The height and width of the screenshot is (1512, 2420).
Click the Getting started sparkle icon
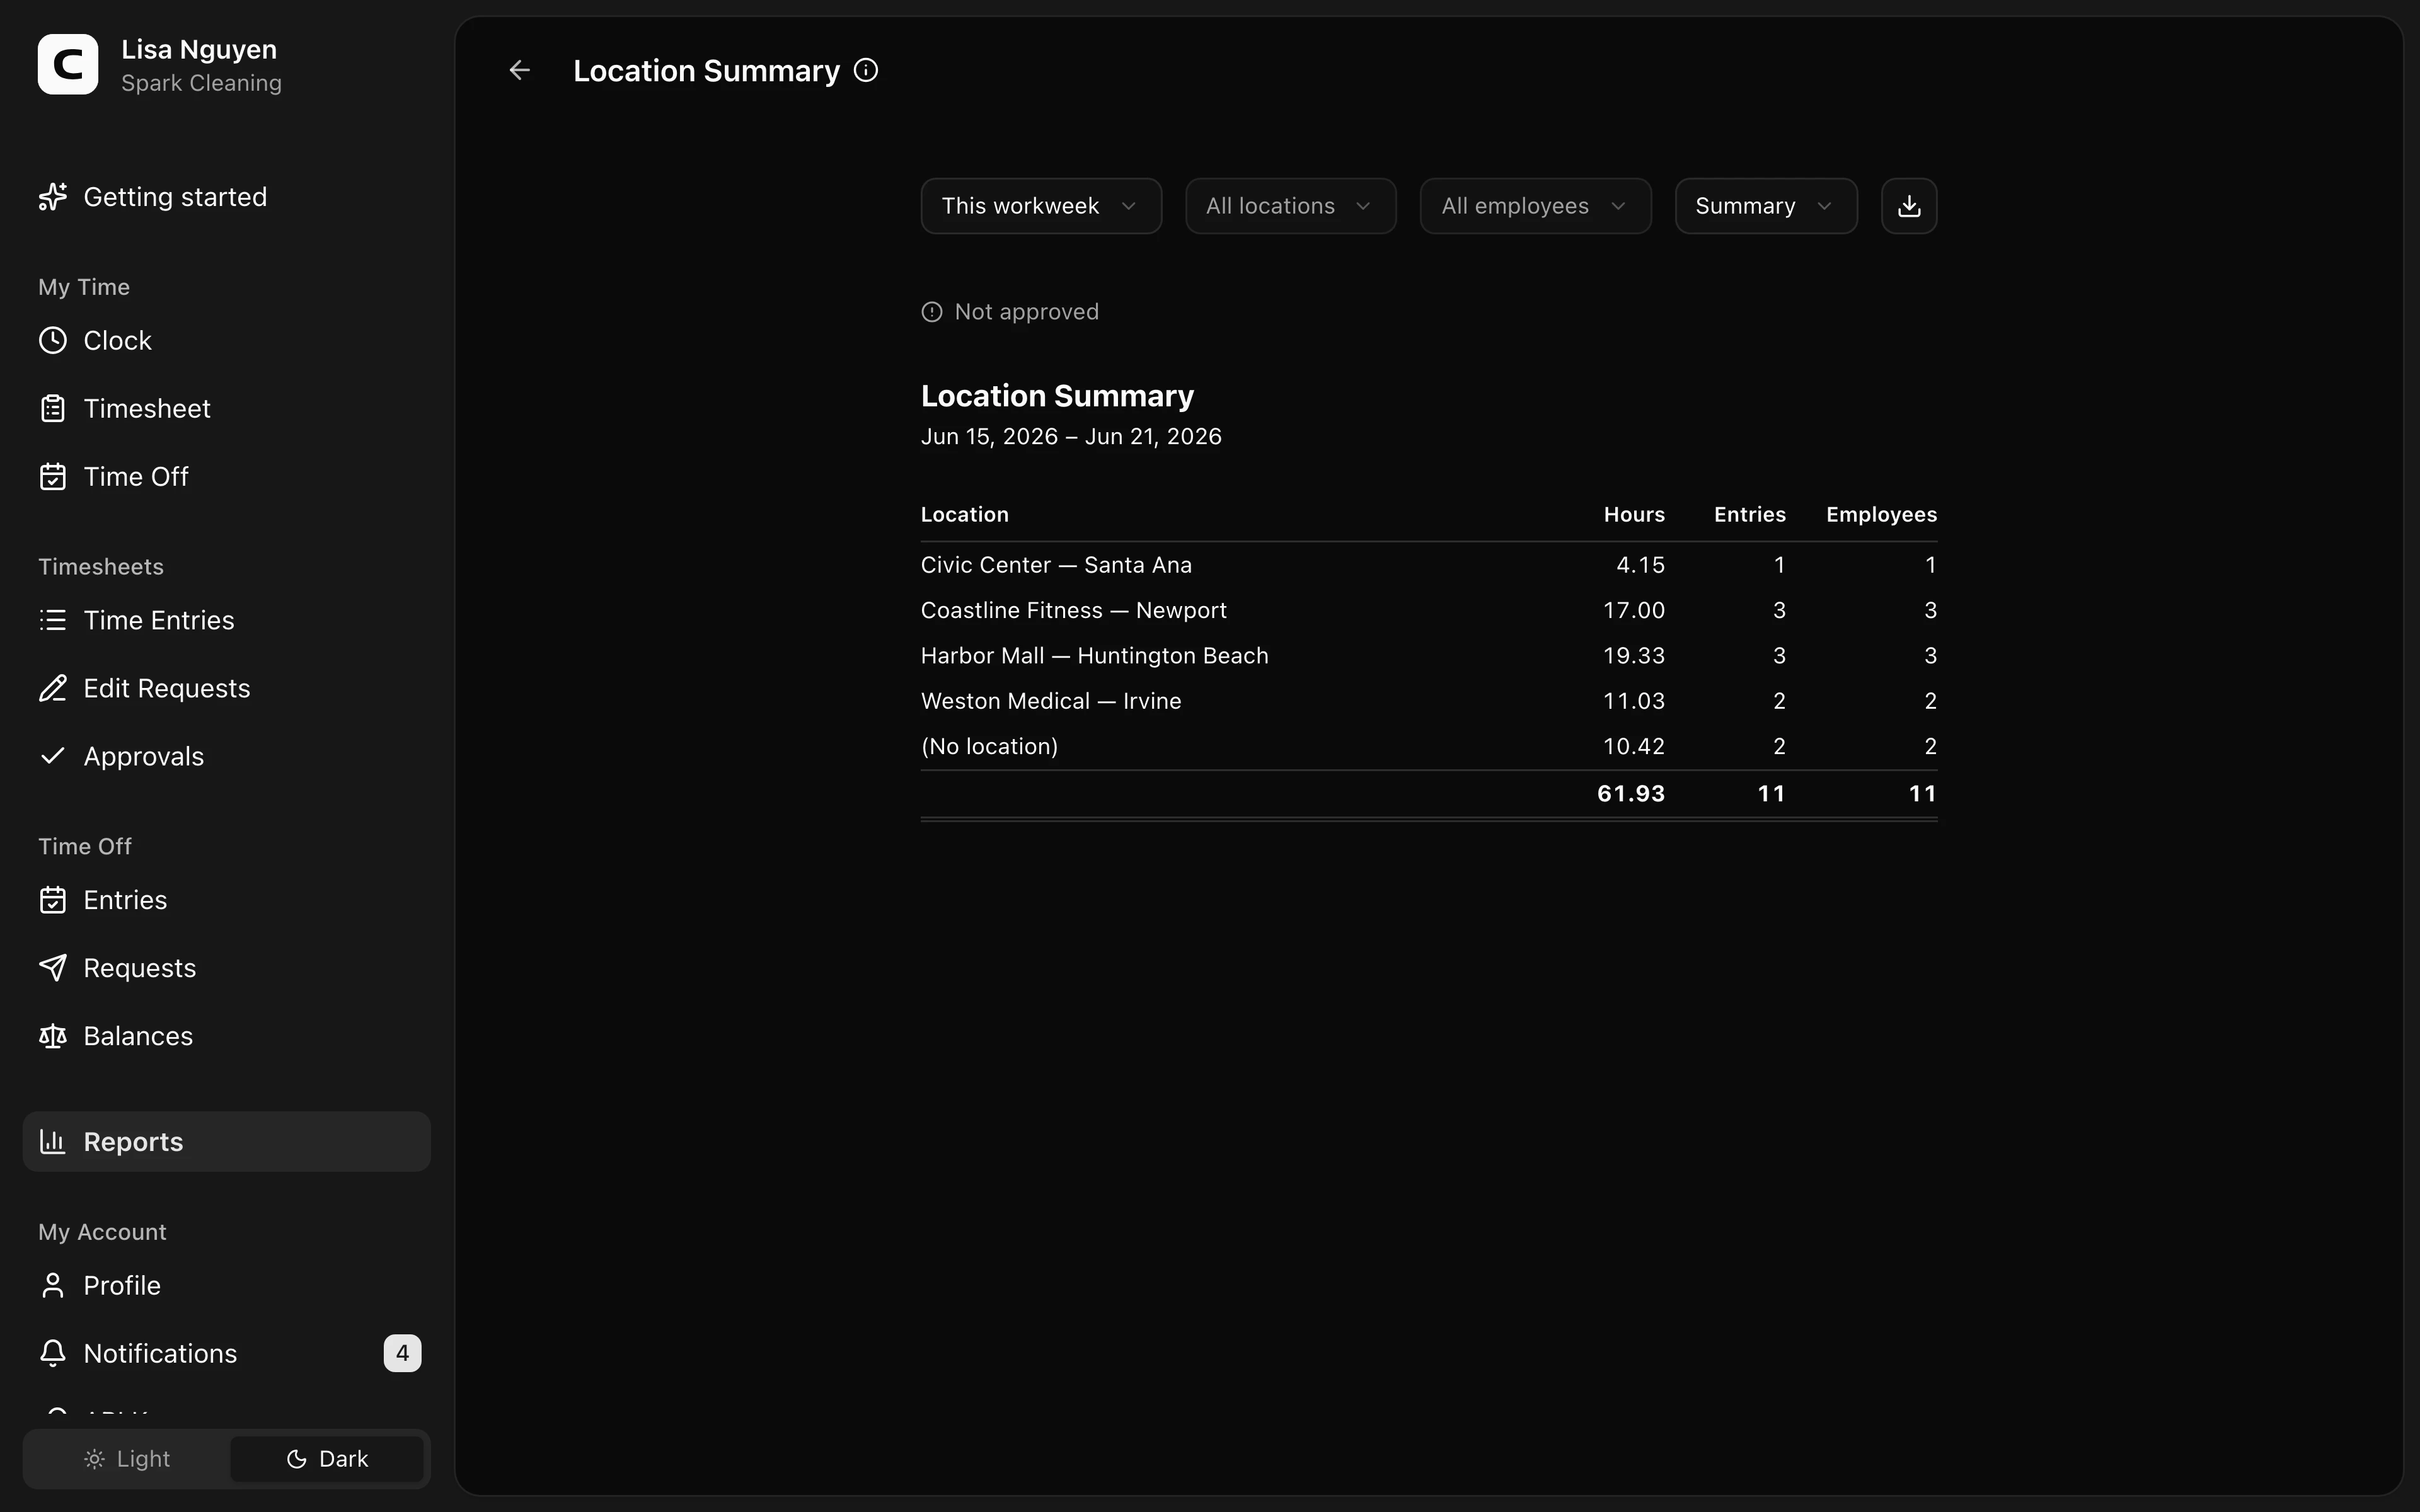pos(53,197)
